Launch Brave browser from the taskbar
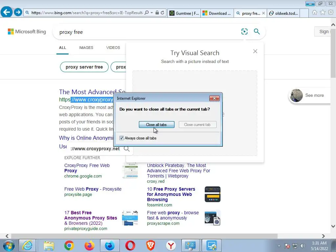This screenshot has width=336, height=252. (x=150, y=245)
